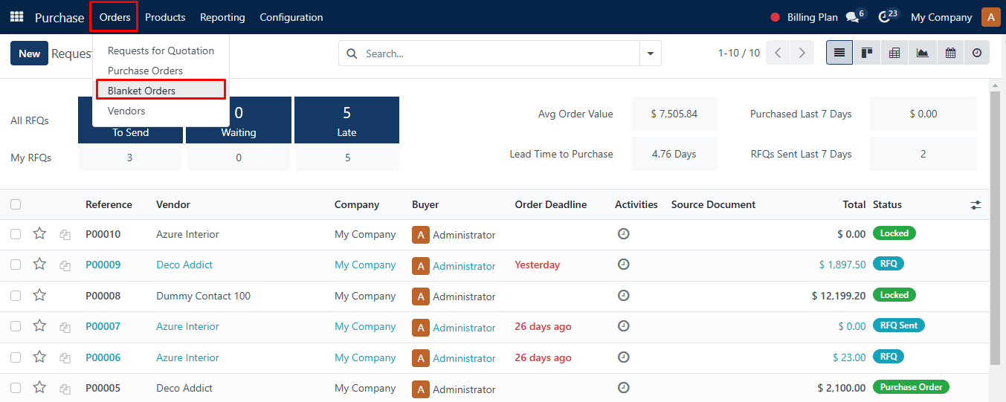Open the Configuration menu
The image size is (1006, 402).
point(291,17)
